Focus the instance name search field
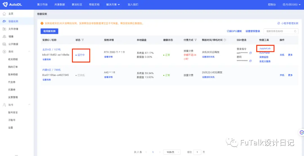Screen dimensions: 304x156 pos(281,31)
